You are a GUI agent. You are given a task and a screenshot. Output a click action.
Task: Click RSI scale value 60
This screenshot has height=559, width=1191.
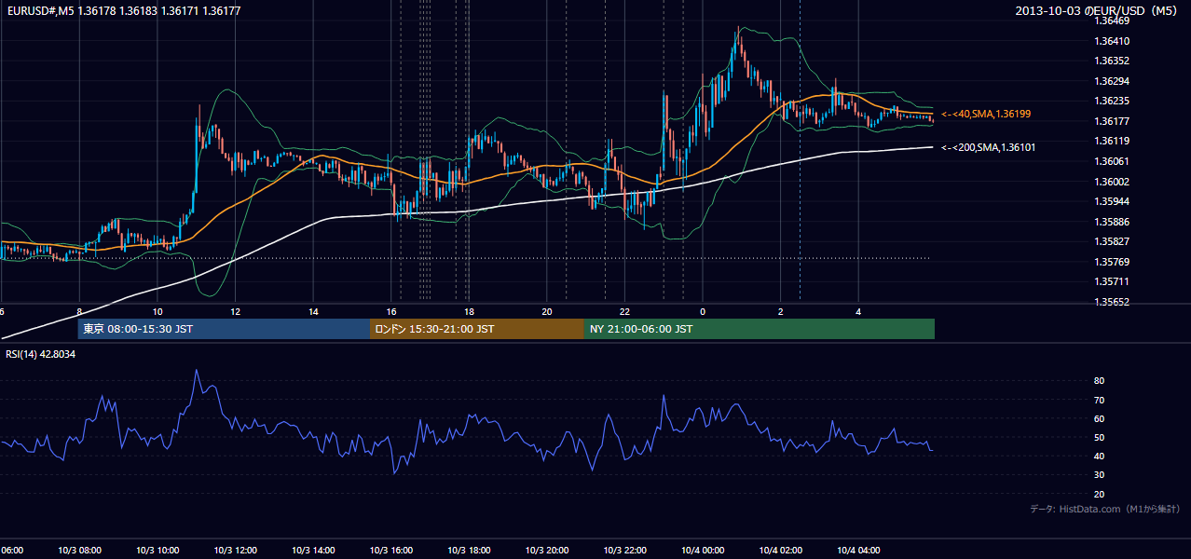point(1100,418)
